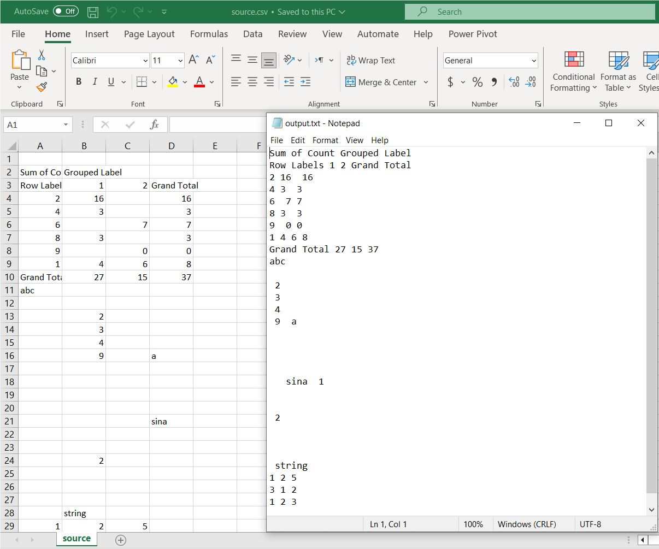This screenshot has height=549, width=659.
Task: Click the Increase Indent icon
Action: click(x=305, y=82)
